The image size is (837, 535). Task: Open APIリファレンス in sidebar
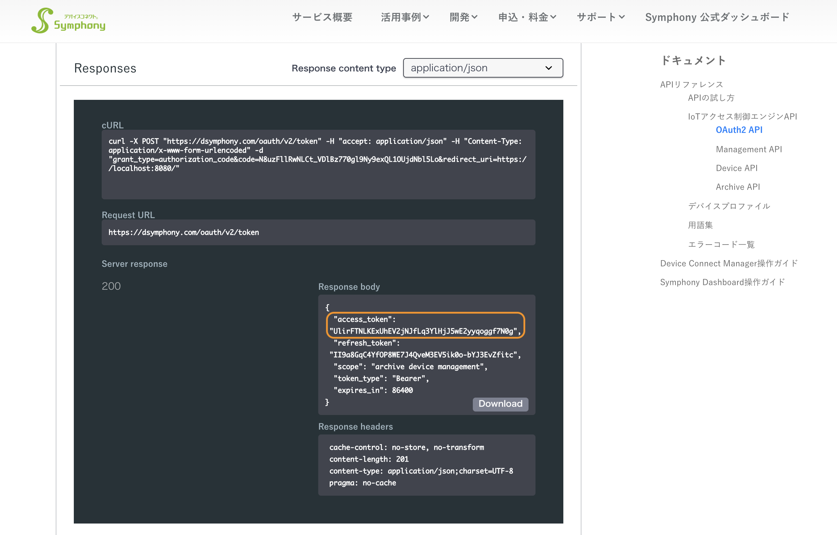pyautogui.click(x=691, y=85)
